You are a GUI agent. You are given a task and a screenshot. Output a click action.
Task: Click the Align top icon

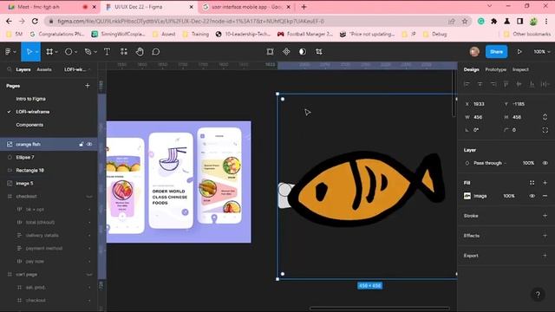[x=506, y=84]
